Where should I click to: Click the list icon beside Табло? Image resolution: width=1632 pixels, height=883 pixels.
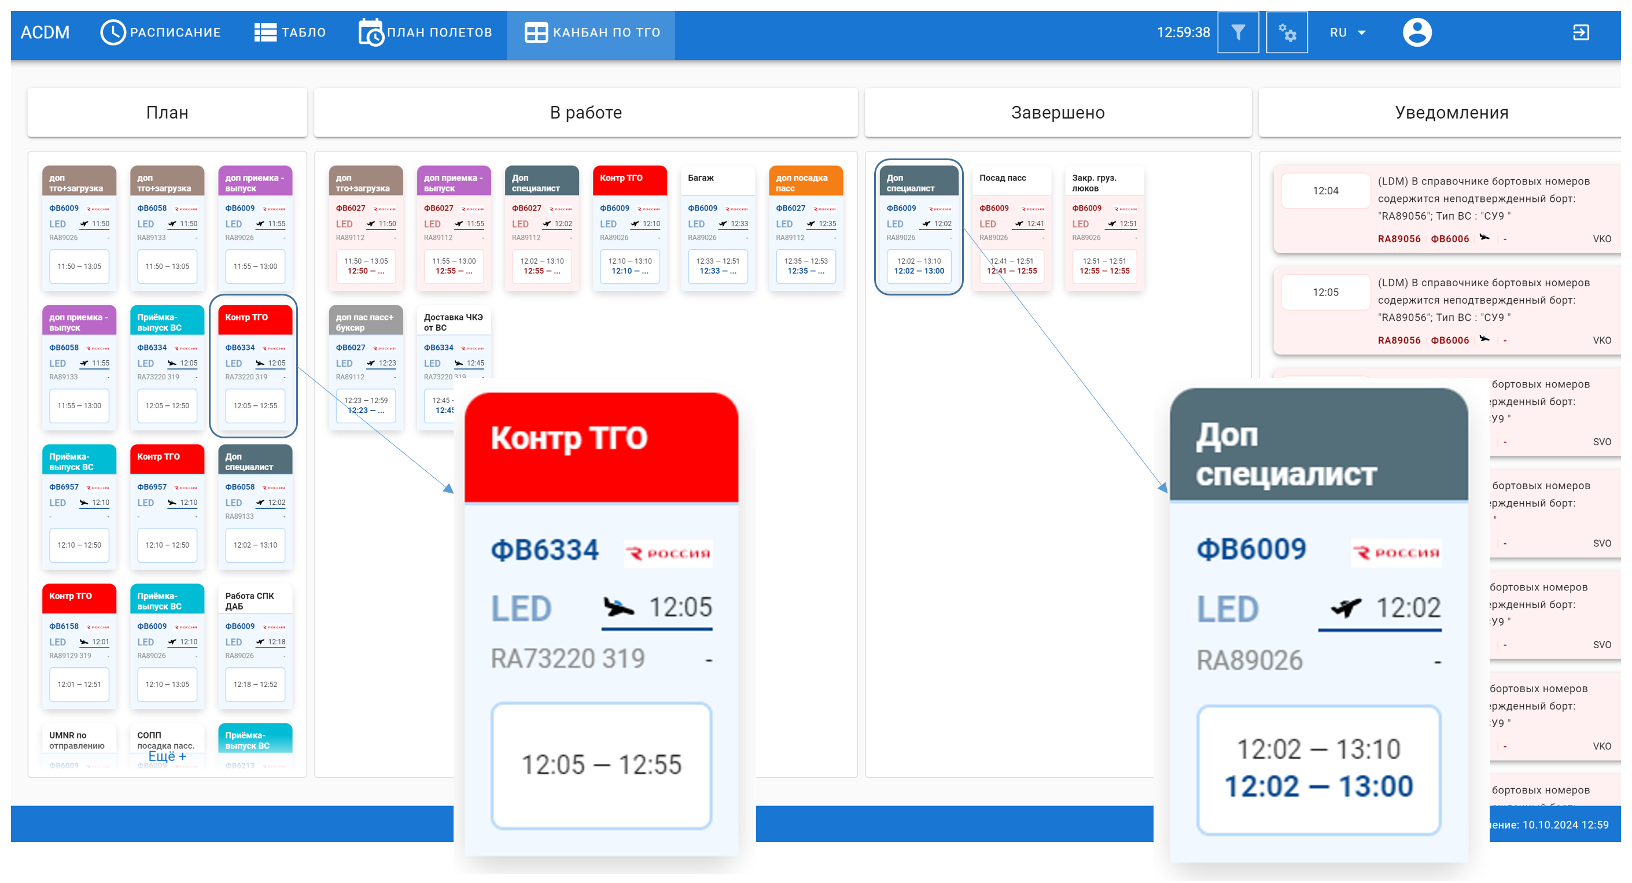265,32
